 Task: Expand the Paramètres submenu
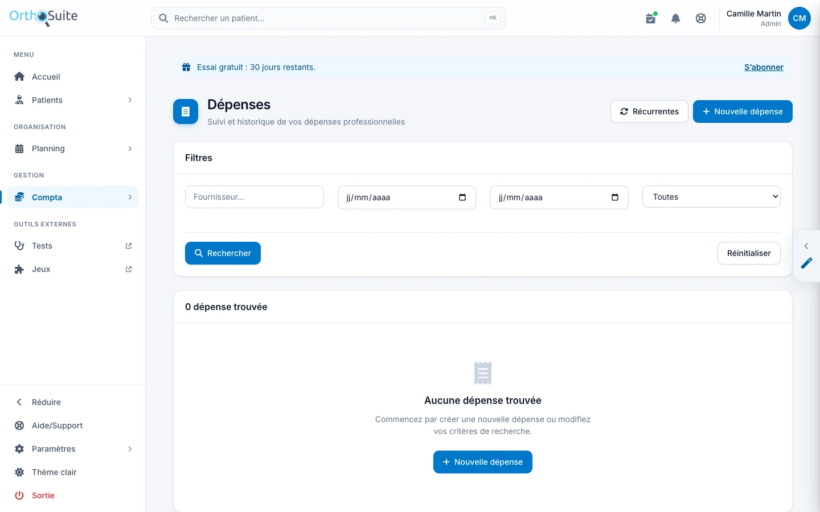pyautogui.click(x=73, y=449)
